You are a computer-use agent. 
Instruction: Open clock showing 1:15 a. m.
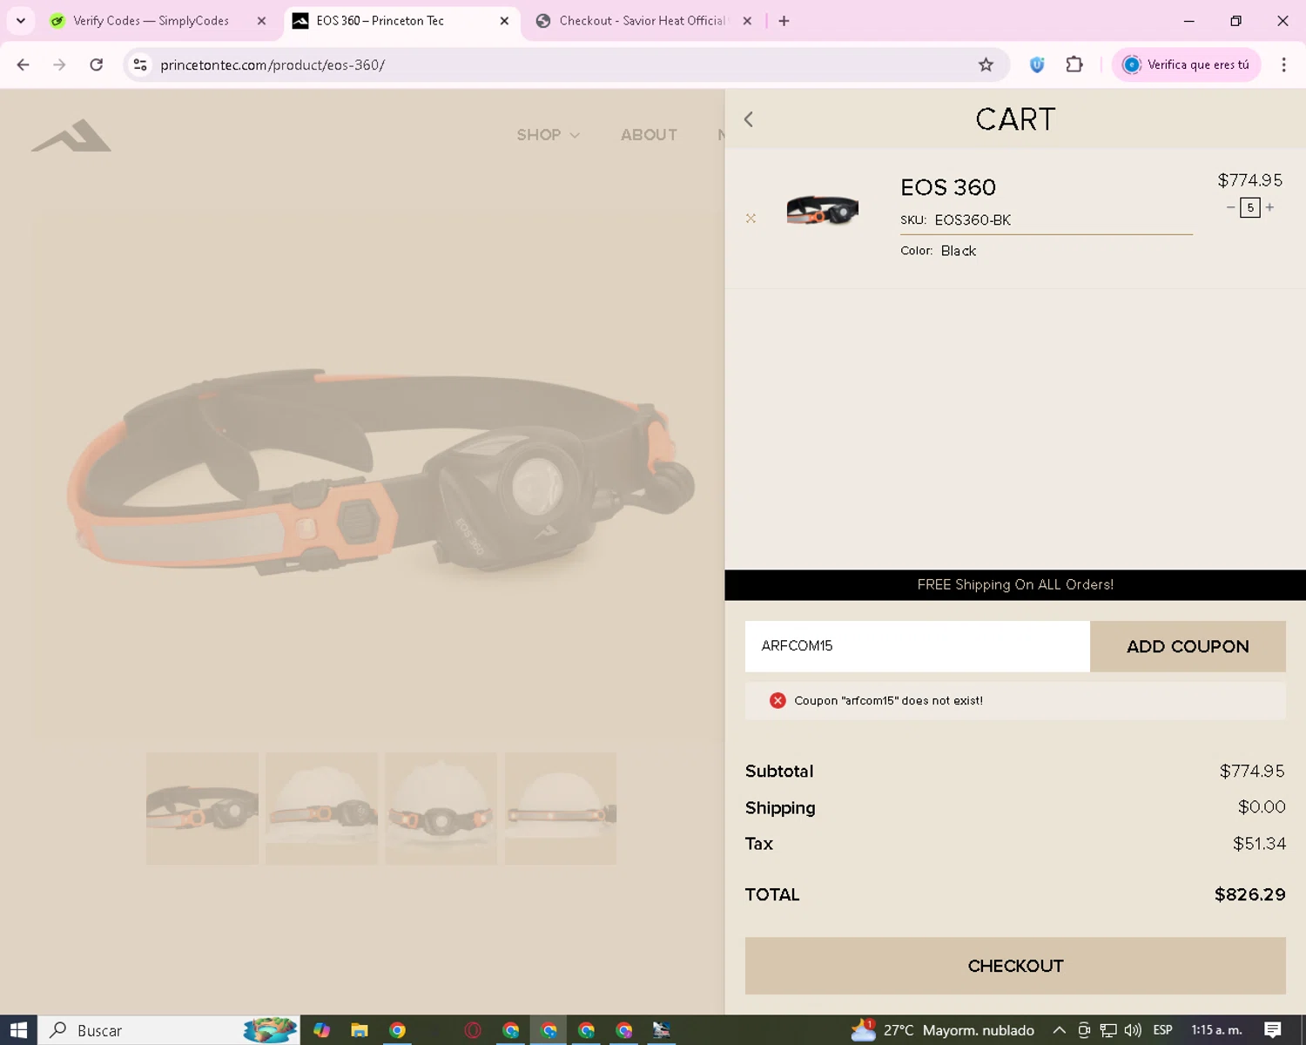1216,1030
